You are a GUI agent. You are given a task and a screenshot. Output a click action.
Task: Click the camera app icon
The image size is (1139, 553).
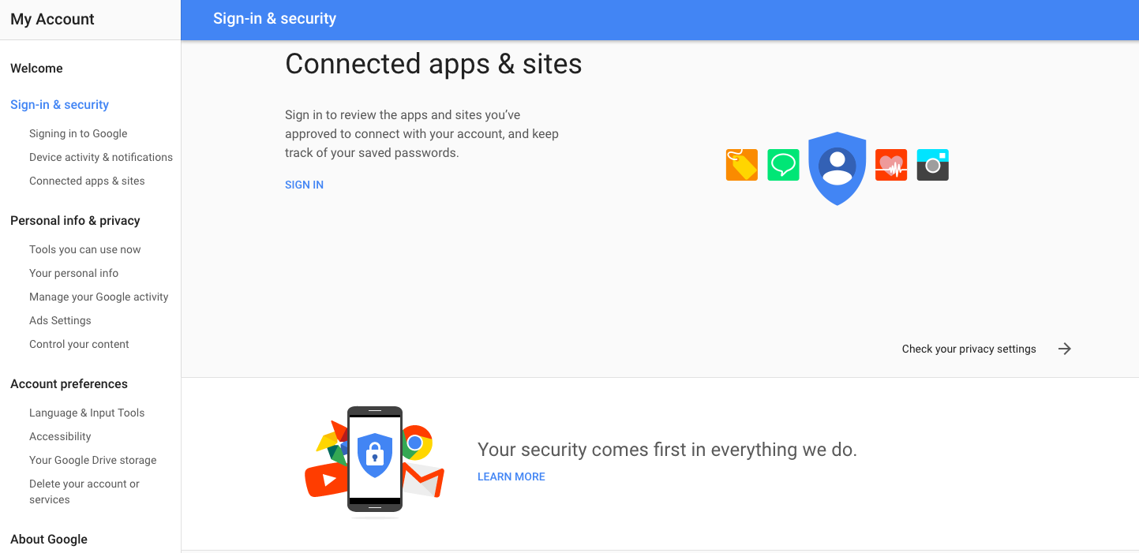tap(932, 165)
